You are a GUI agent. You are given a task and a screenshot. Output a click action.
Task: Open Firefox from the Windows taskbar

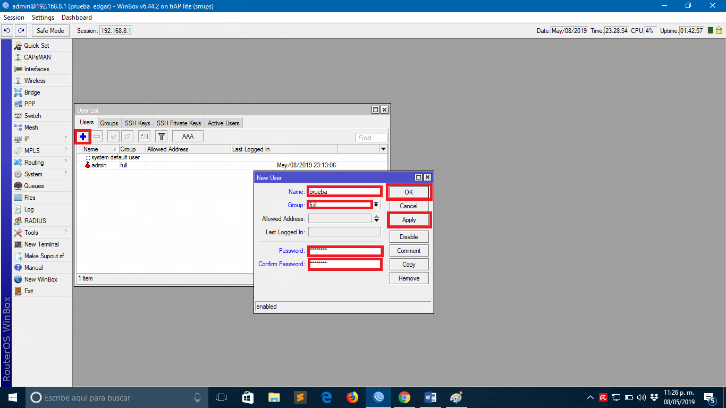click(352, 397)
